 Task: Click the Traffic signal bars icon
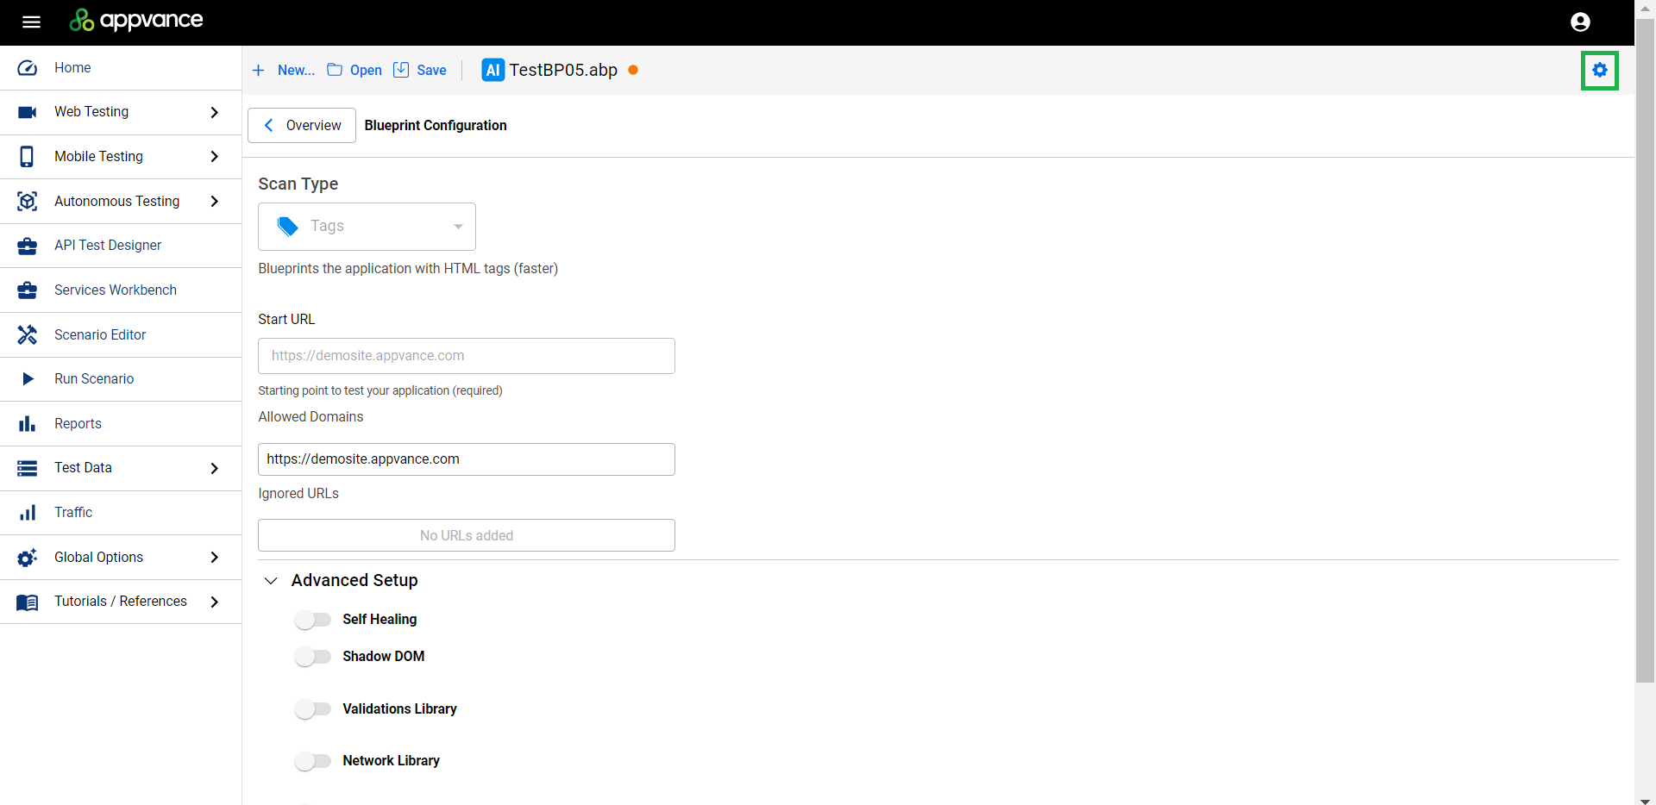tap(28, 513)
